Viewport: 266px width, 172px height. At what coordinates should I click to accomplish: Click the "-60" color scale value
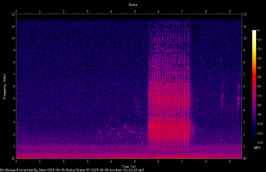click(259, 86)
